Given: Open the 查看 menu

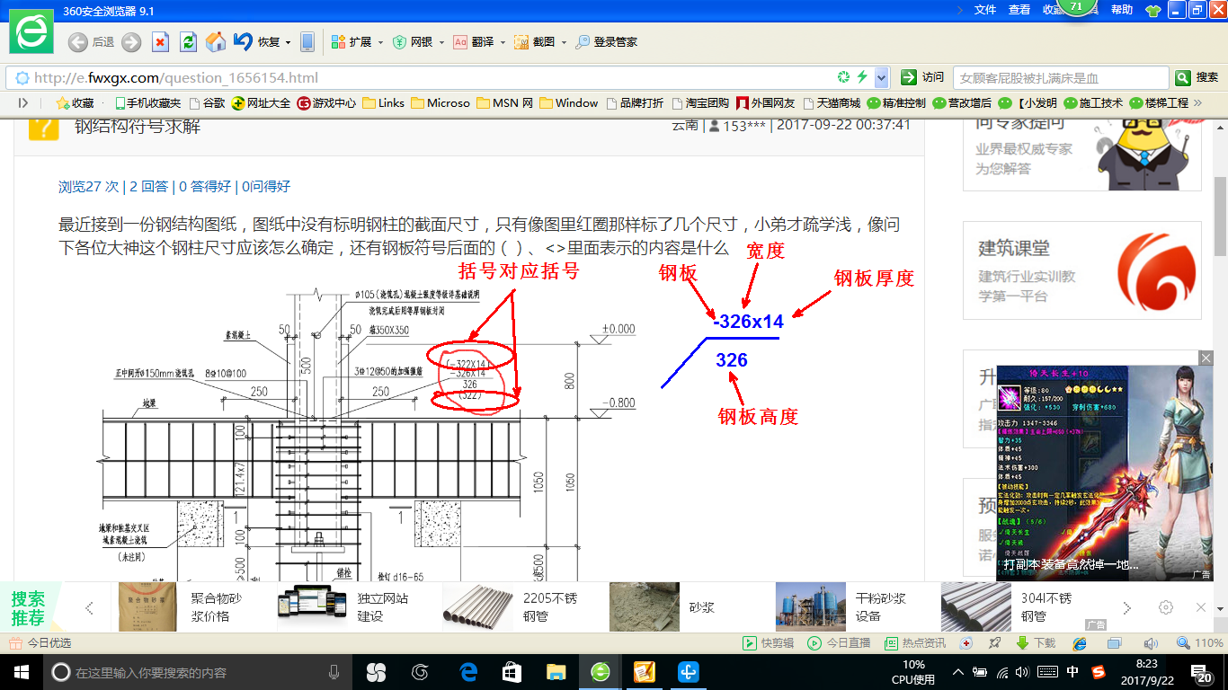Looking at the screenshot, I should pyautogui.click(x=1019, y=10).
